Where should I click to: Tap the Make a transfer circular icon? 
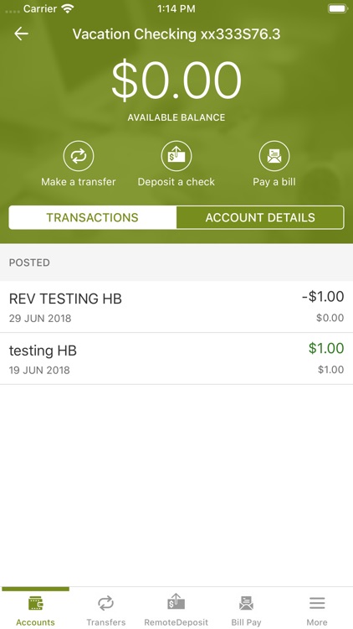coord(79,156)
